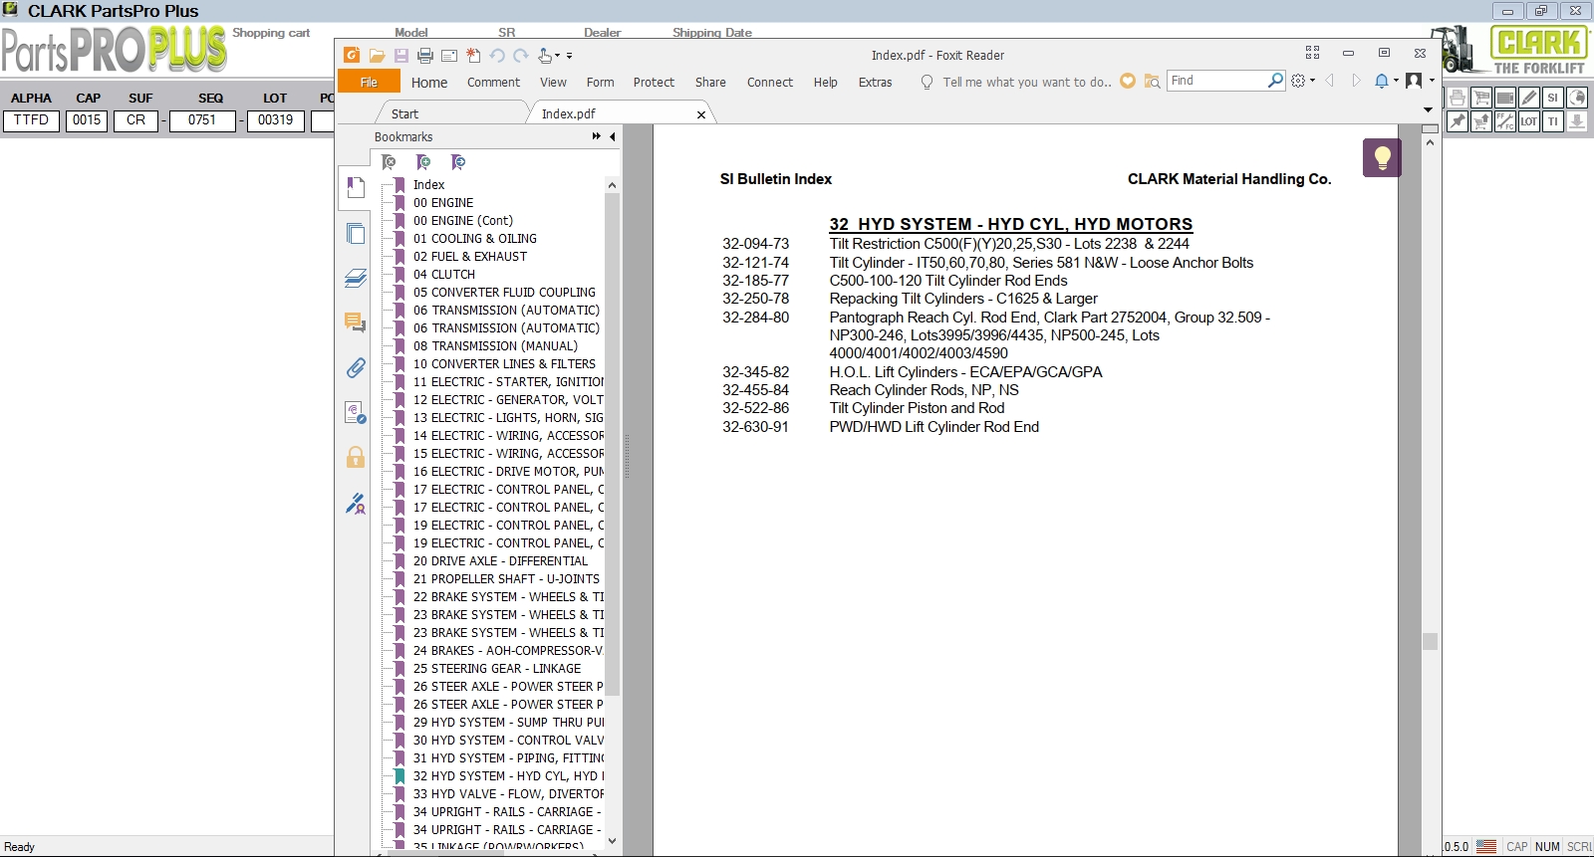Open the Comment ribbon tab
The image size is (1594, 857).
point(493,83)
